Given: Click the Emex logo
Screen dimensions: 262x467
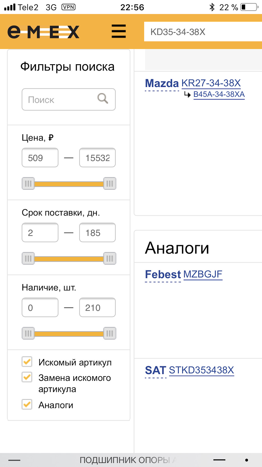Looking at the screenshot, I should point(43,32).
